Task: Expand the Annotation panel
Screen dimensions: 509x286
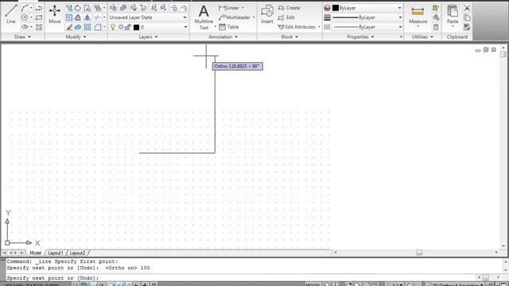Action: point(223,37)
